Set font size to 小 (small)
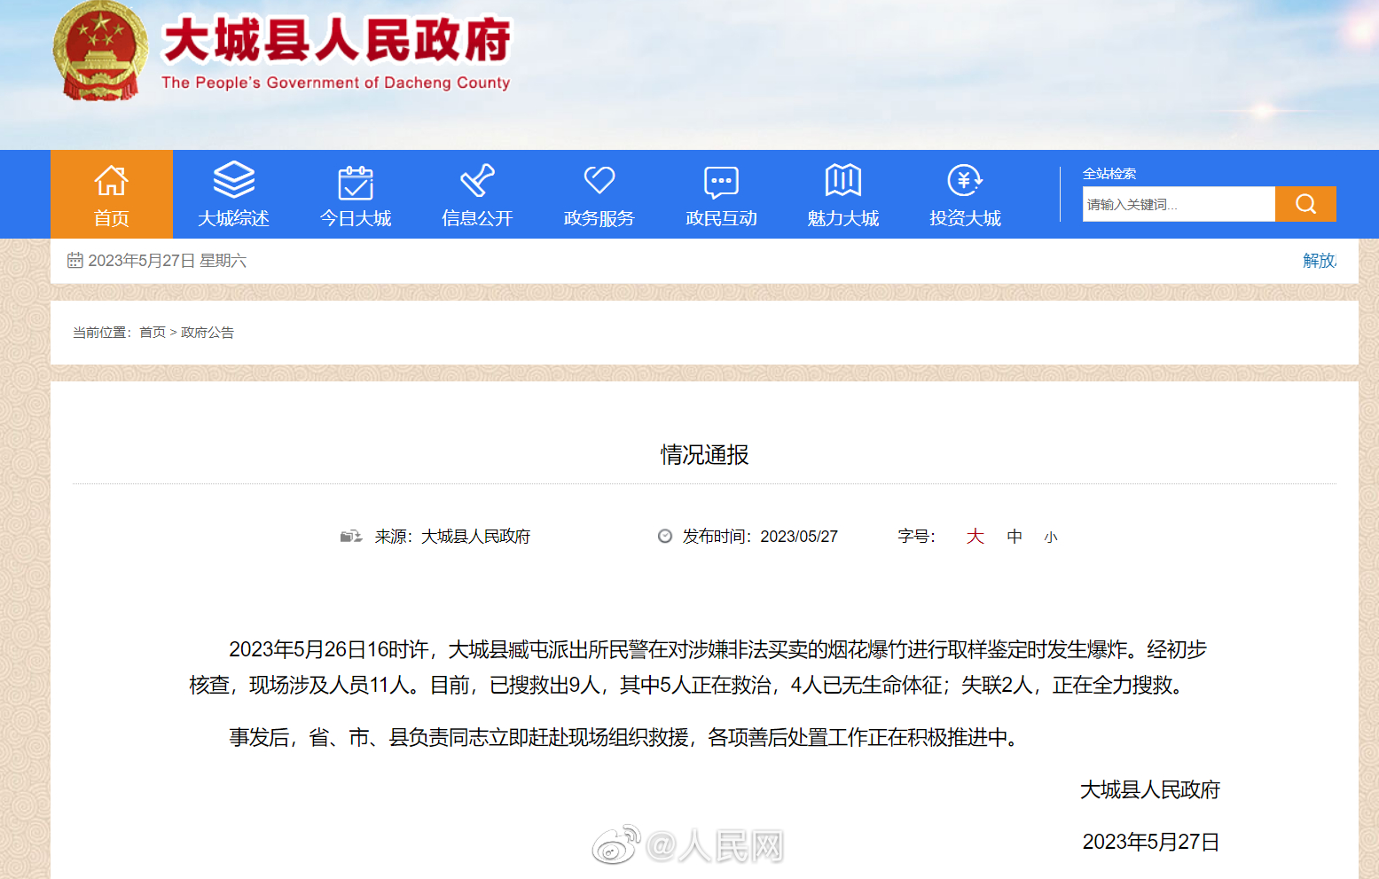Viewport: 1379px width, 879px height. click(1051, 538)
